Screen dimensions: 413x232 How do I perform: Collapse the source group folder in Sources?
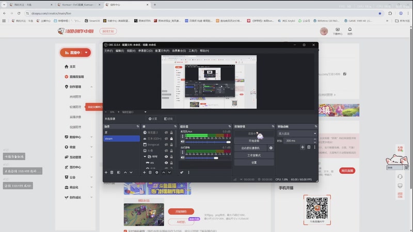tap(145, 157)
